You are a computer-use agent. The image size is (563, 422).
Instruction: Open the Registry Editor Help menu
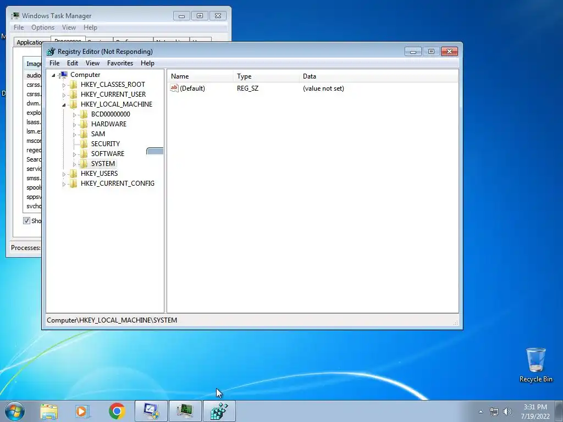pyautogui.click(x=147, y=63)
